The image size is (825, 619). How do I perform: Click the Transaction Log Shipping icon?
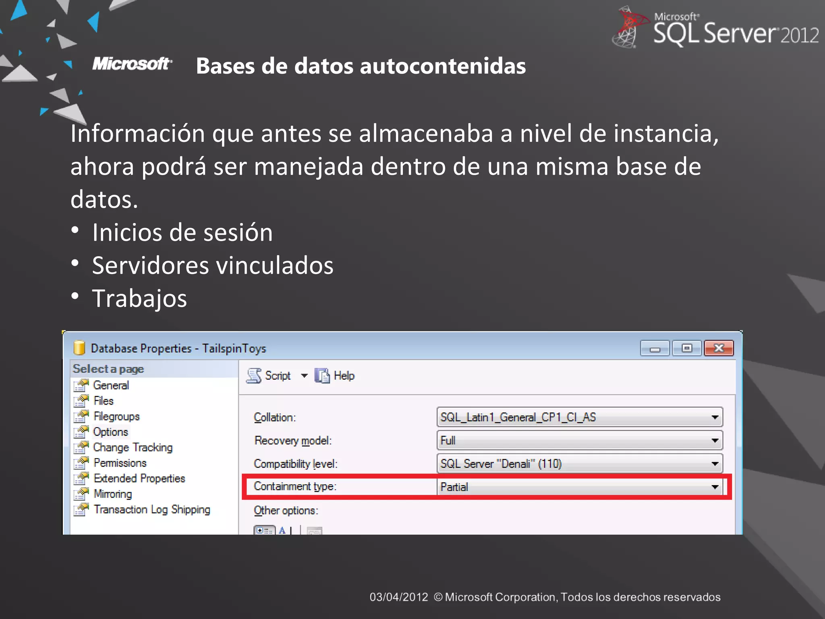tap(81, 509)
